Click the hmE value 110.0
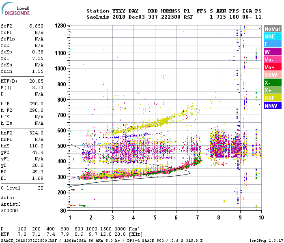 click(36, 146)
